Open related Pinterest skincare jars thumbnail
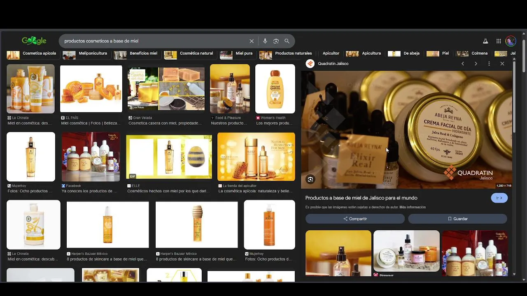The height and width of the screenshot is (296, 527). pyautogui.click(x=406, y=251)
